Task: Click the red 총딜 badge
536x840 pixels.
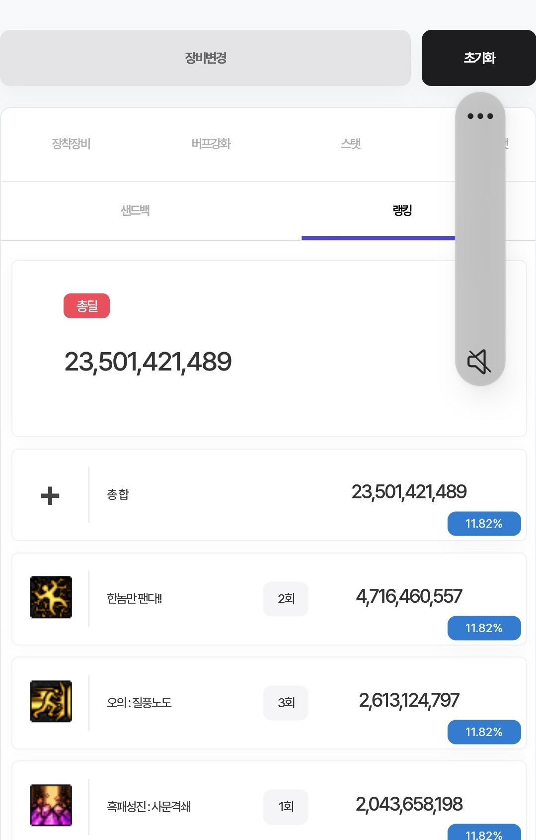Action: (87, 306)
